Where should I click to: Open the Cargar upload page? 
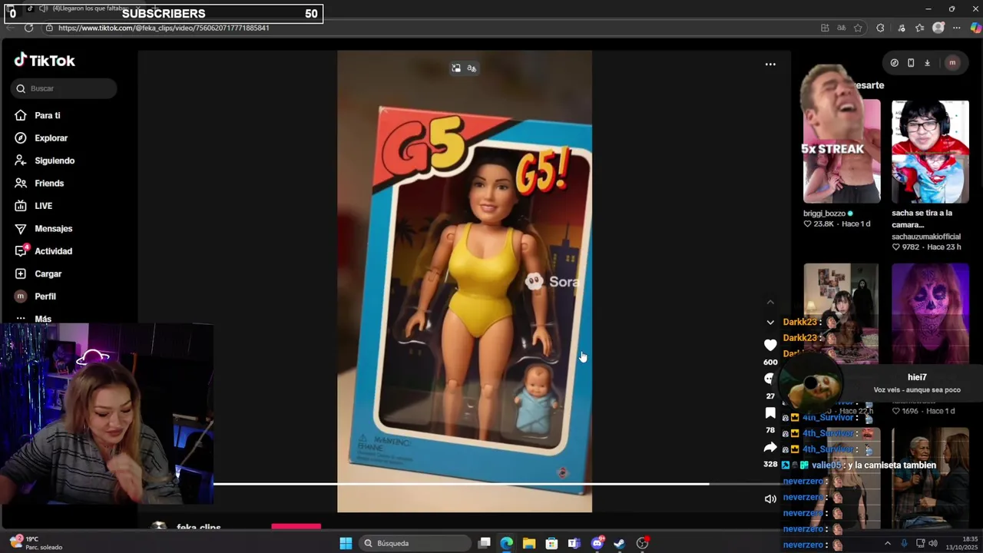coord(48,274)
